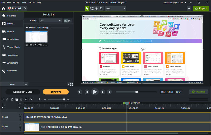The image size is (211, 135).
Task: Lock Track 1 with padlock icon
Action: [x=20, y=129]
